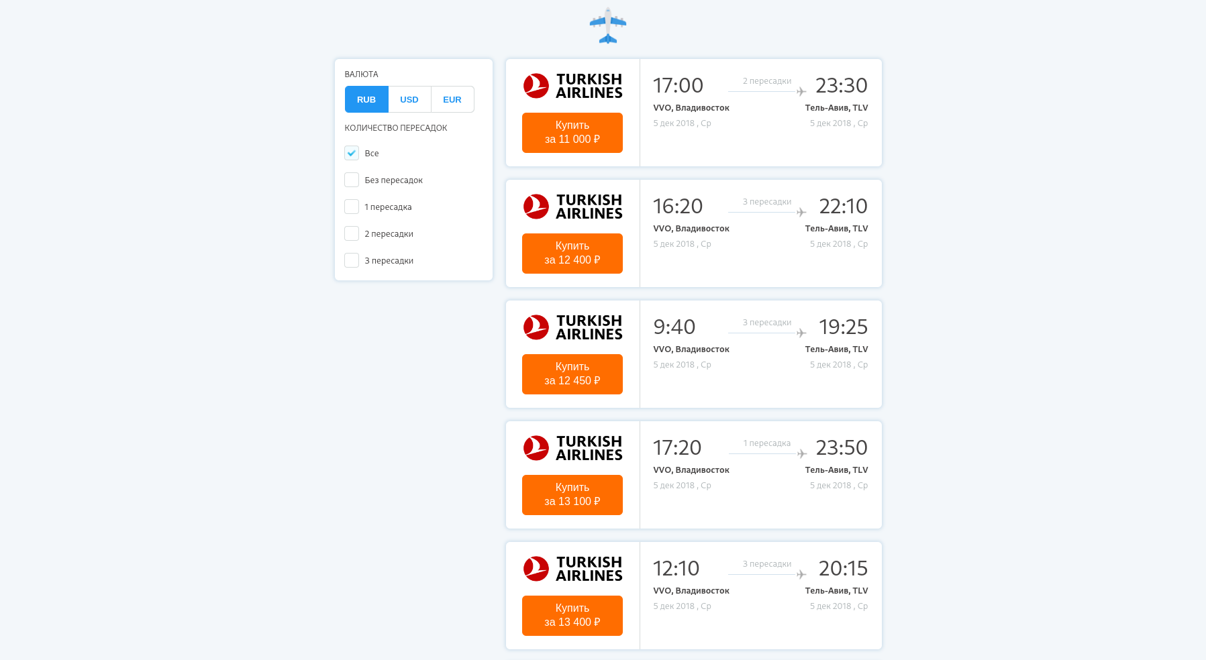Switch currency to EUR

[452, 99]
